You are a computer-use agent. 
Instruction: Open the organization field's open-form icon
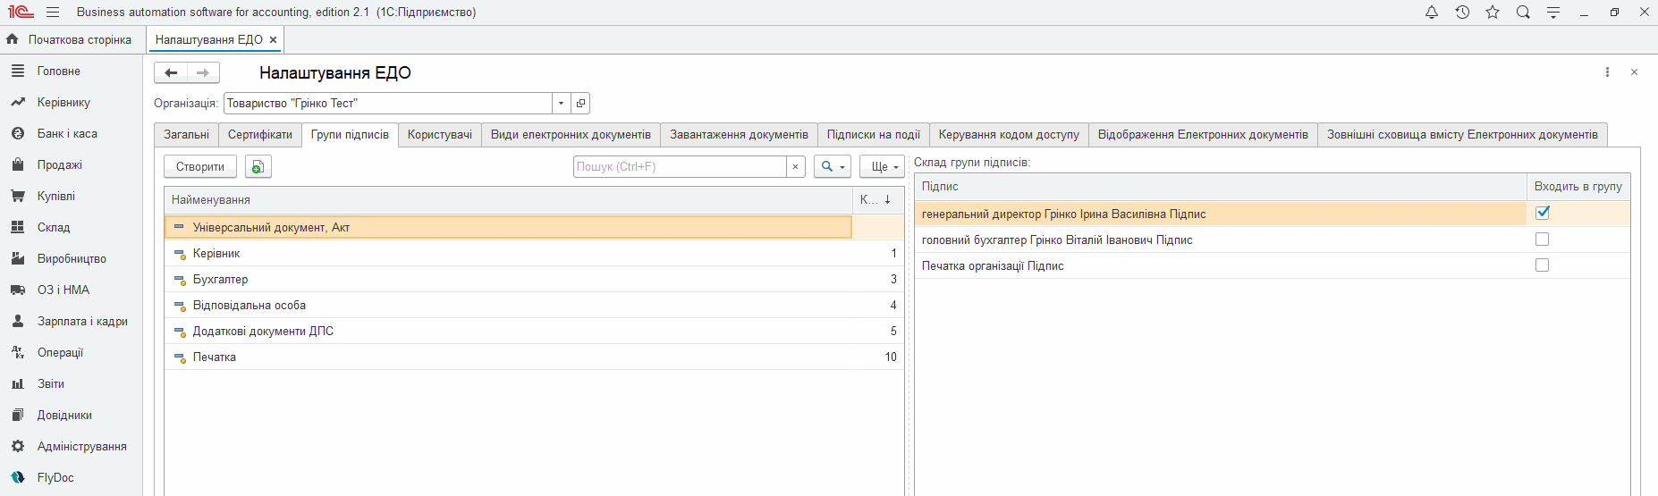coord(580,104)
